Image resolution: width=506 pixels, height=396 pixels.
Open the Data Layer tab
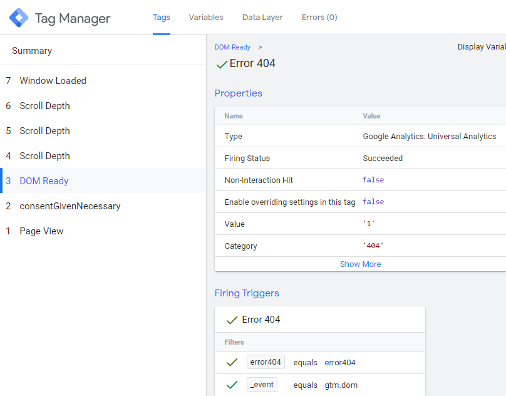point(262,18)
